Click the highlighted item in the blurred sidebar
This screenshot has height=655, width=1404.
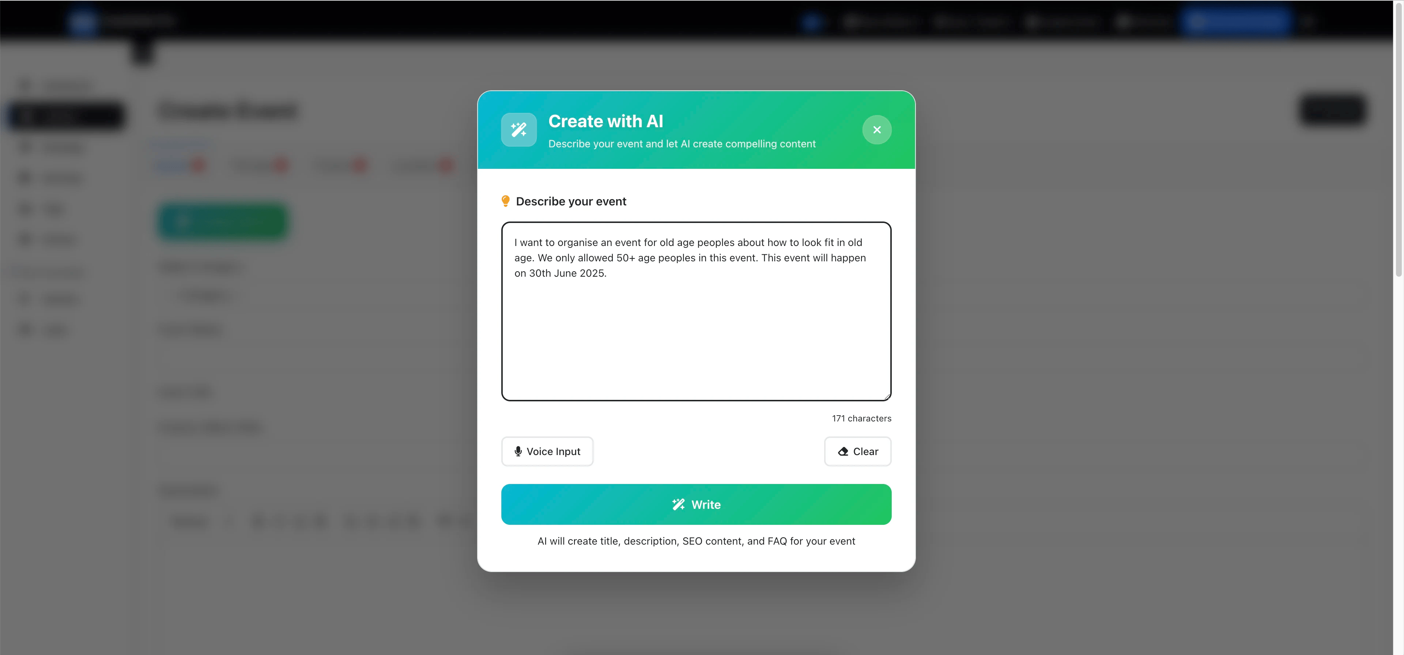[66, 116]
